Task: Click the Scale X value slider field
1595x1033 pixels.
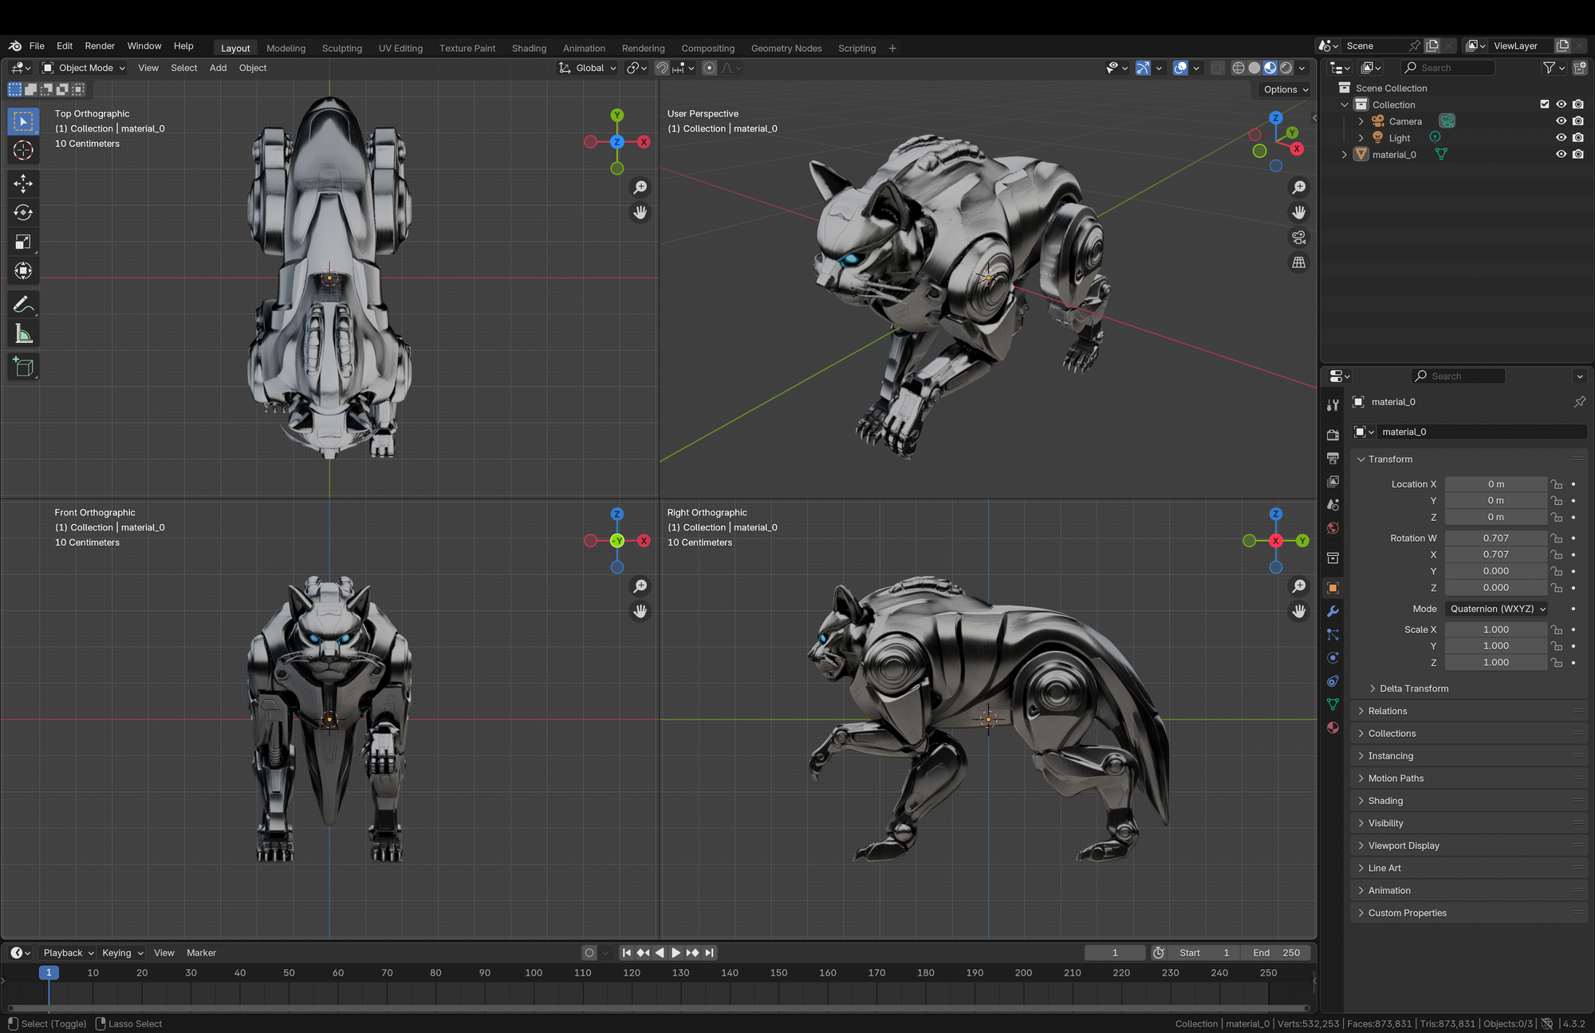Action: click(x=1495, y=629)
